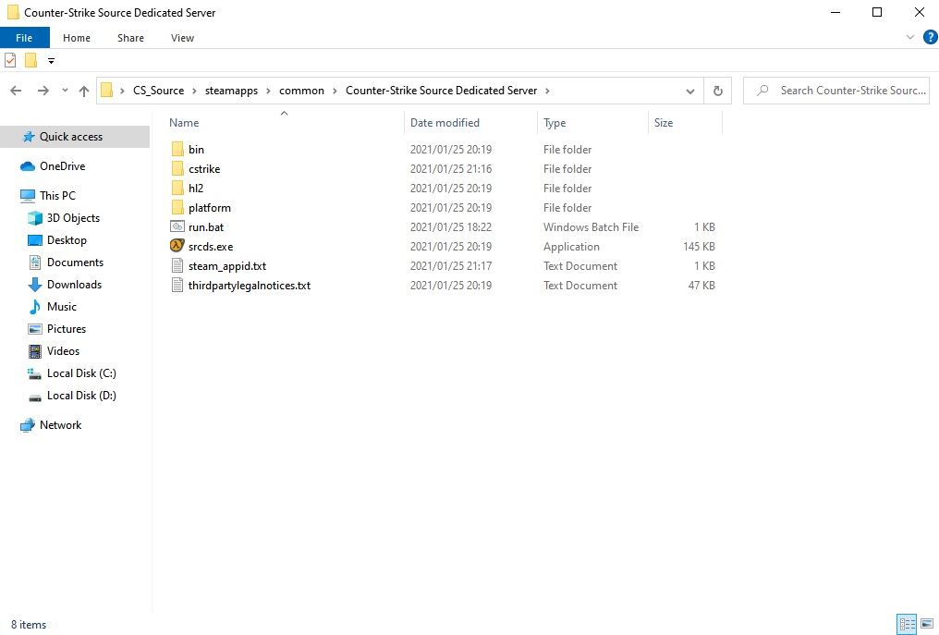Image resolution: width=939 pixels, height=635 pixels.
Task: Select the thirdpartylegalnotices.txt file name
Action: point(250,286)
